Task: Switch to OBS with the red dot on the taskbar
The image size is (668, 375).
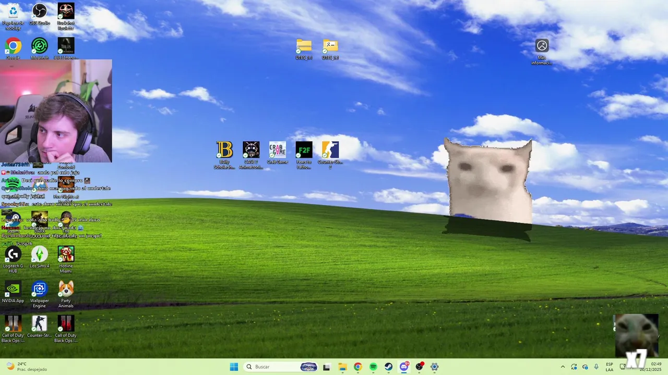Action: pyautogui.click(x=420, y=367)
